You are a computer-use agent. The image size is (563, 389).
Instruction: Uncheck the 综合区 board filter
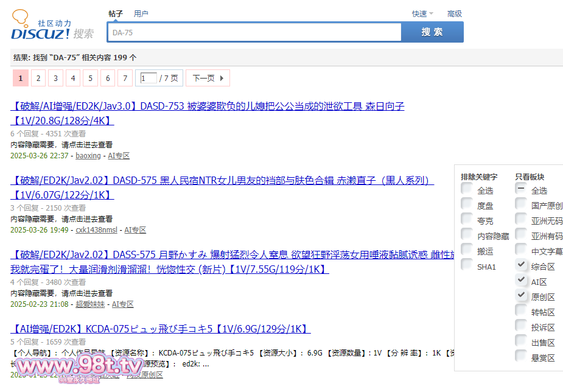point(521,265)
